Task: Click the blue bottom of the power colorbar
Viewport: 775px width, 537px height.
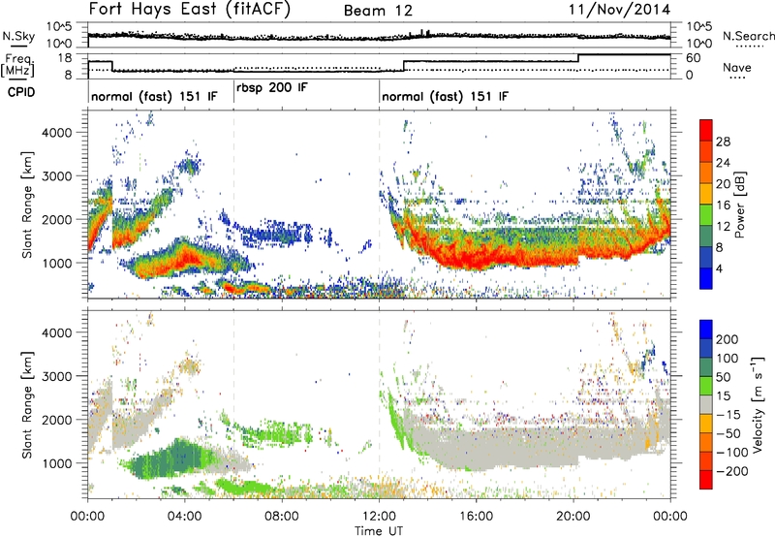Action: pyautogui.click(x=706, y=278)
